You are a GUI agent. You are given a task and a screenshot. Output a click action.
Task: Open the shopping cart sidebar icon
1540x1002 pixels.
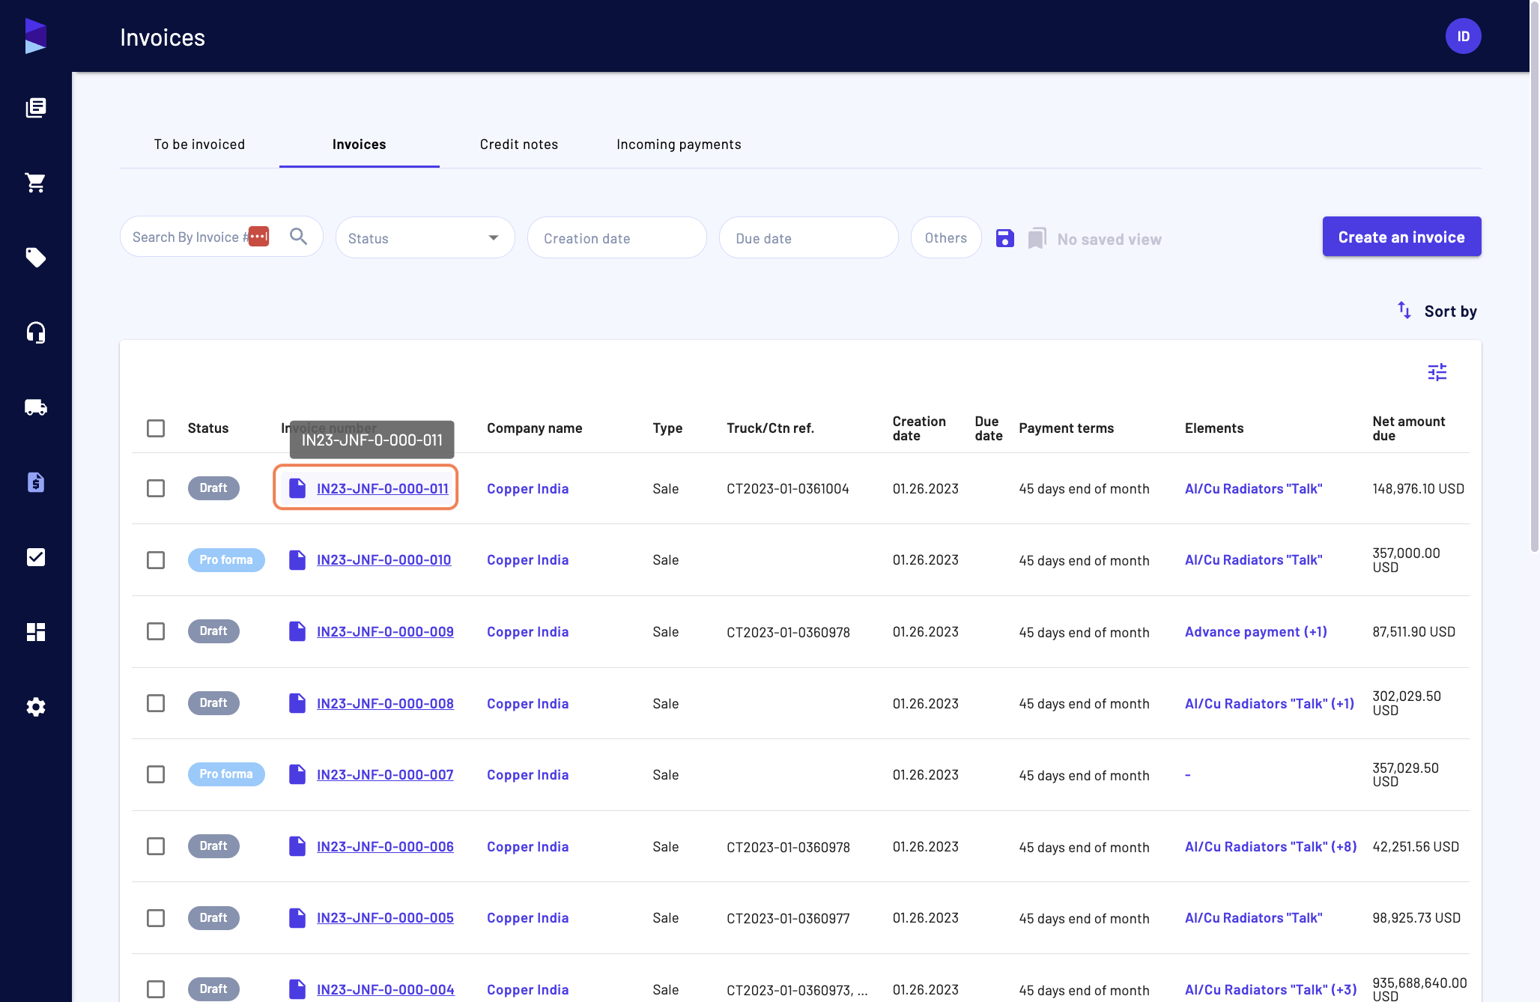coord(35,183)
